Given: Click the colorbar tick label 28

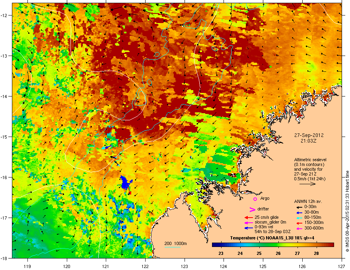Looking at the screenshot, I should tap(316, 253).
